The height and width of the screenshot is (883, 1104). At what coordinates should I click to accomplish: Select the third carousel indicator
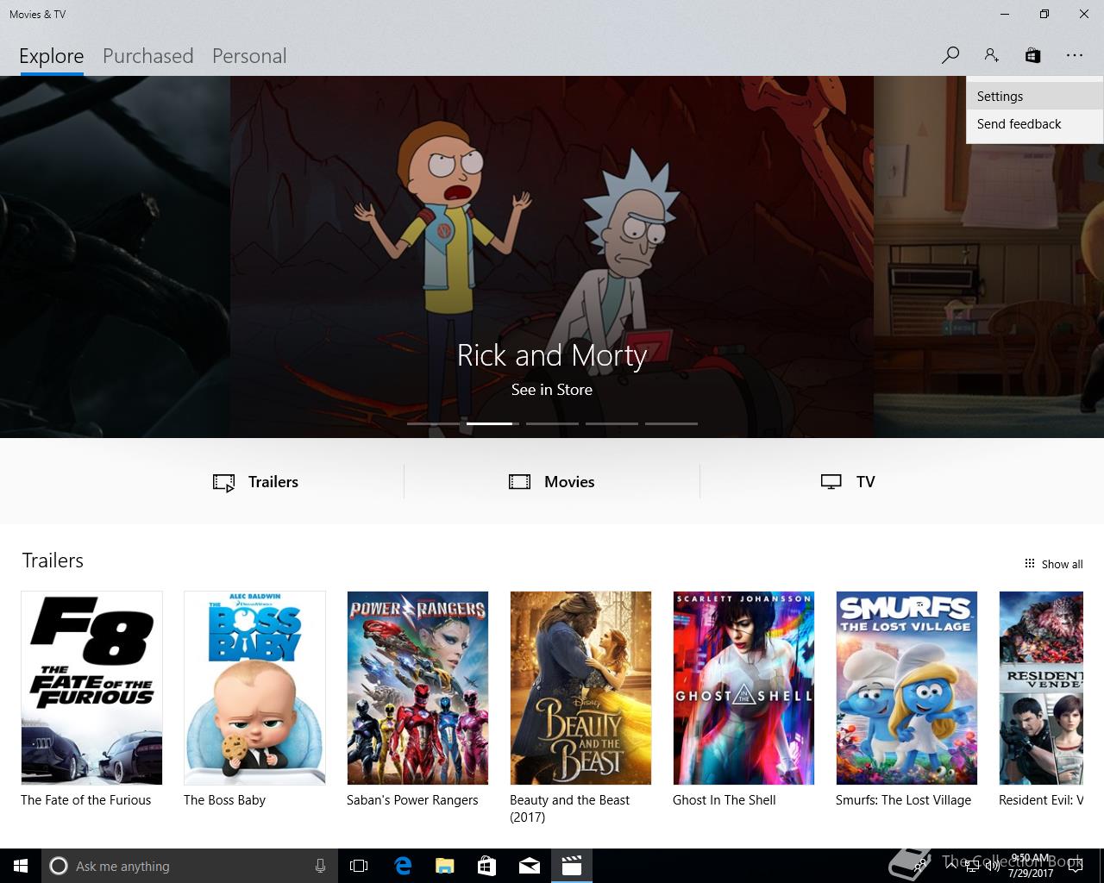tap(552, 423)
